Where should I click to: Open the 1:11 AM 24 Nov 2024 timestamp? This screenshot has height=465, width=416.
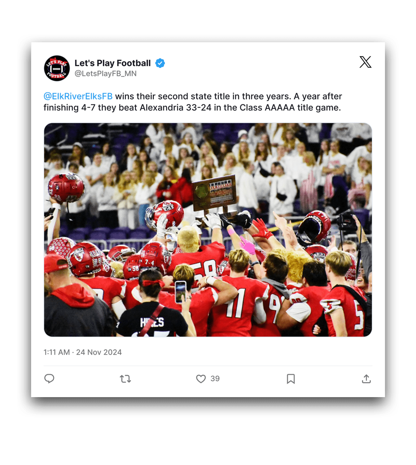pyautogui.click(x=83, y=352)
